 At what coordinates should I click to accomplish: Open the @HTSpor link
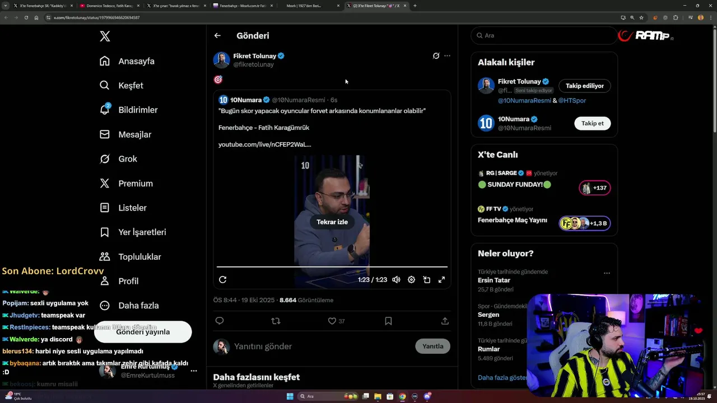click(x=572, y=101)
